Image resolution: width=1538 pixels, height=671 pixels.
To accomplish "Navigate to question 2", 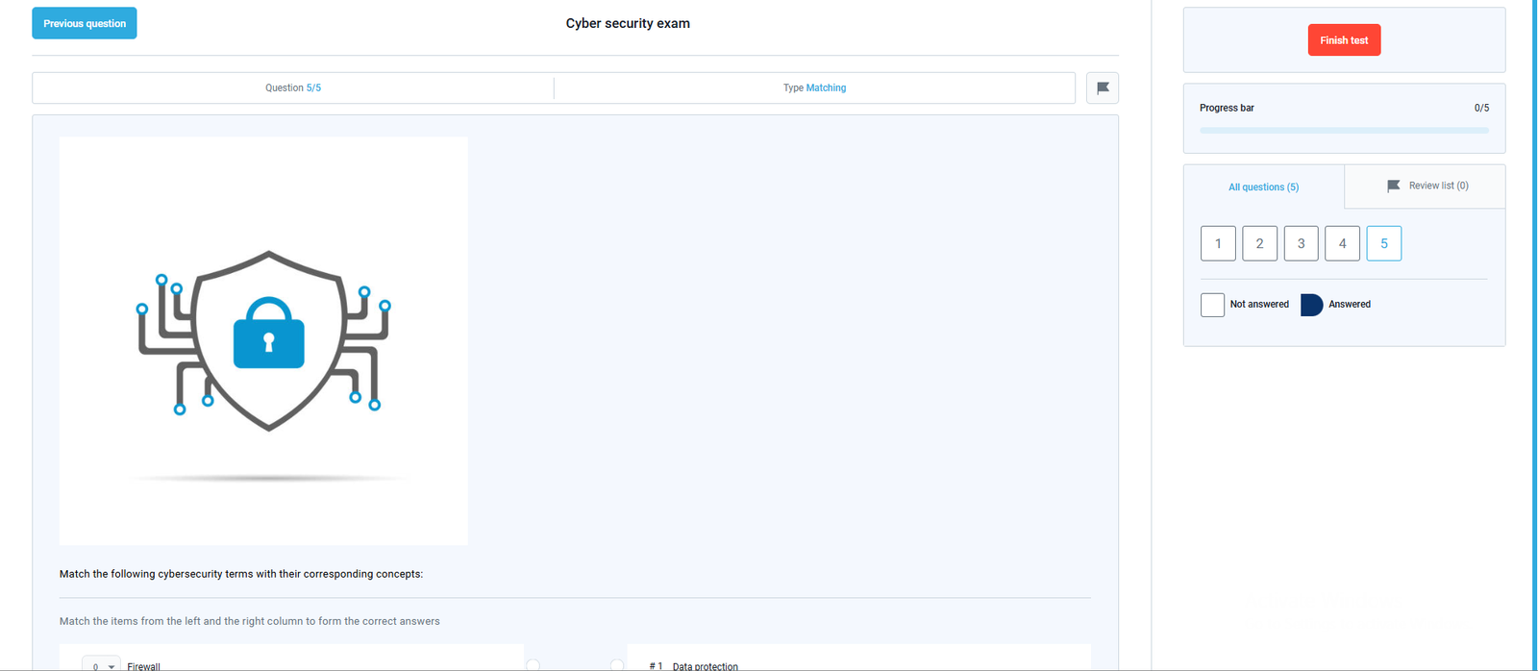I will tap(1259, 243).
